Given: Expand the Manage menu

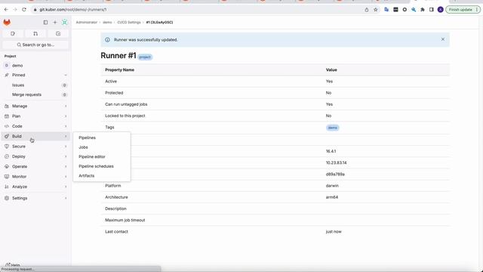Looking at the screenshot, I should pyautogui.click(x=35, y=106).
